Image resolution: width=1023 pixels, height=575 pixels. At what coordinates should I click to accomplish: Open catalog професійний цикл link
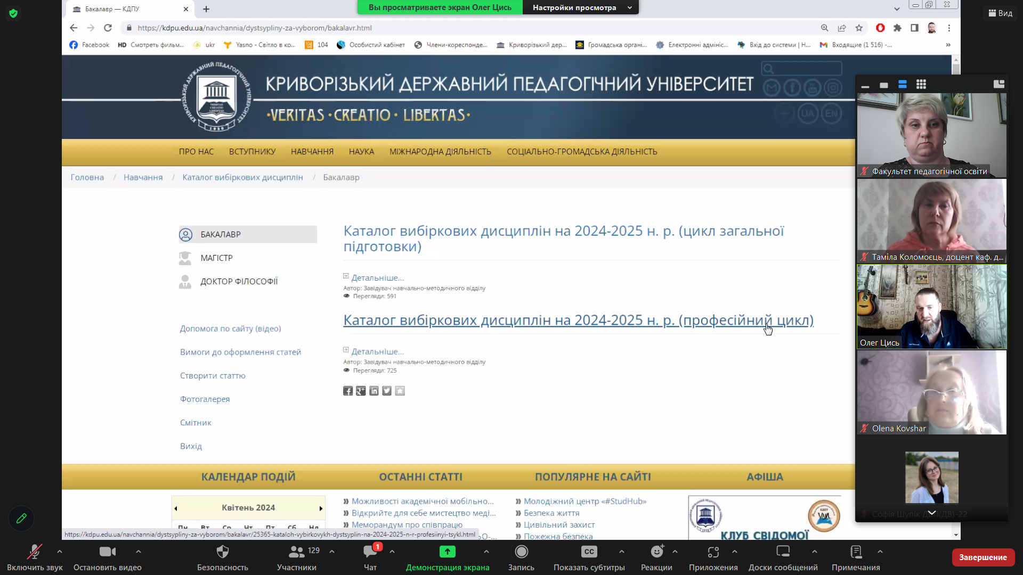coord(578,320)
